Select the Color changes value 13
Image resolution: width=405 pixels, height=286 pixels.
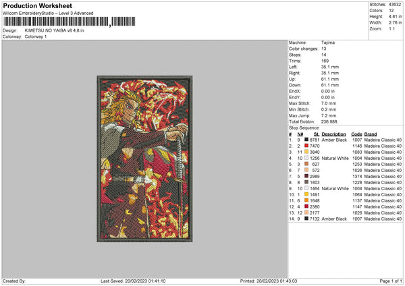(324, 49)
